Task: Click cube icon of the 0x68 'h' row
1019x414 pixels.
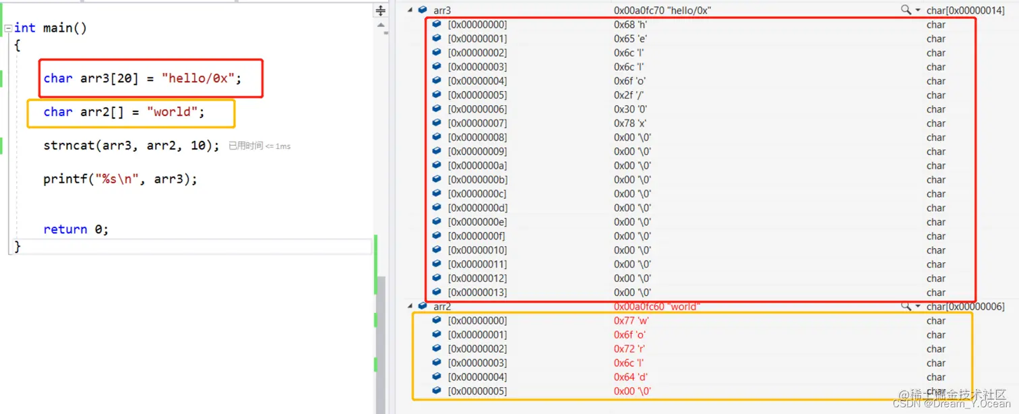Action: 437,24
